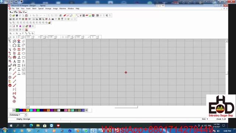
Task: Select the scissors tool in the toolbox
Action: pos(10,65)
